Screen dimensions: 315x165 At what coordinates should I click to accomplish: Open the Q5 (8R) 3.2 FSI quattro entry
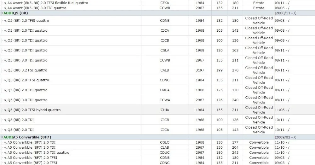[27, 70]
